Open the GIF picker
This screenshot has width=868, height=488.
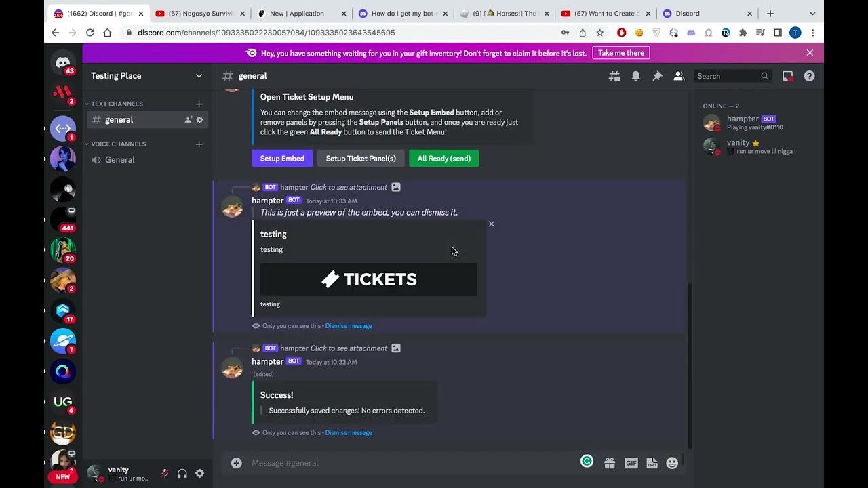click(631, 463)
